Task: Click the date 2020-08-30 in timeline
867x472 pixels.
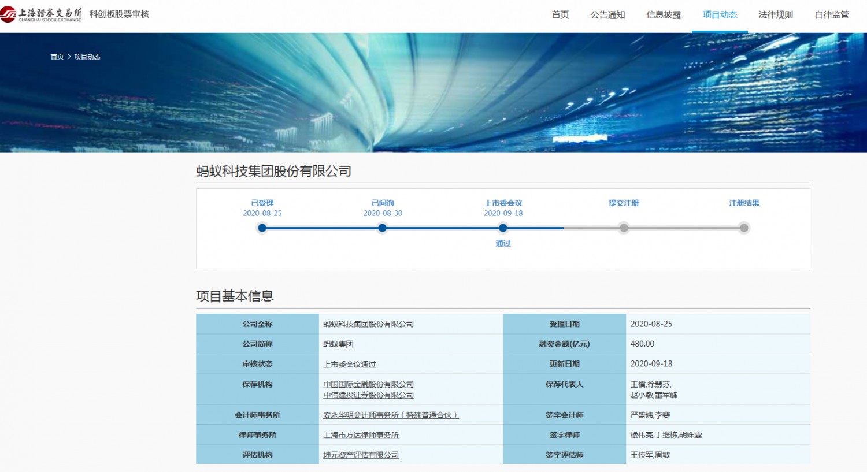Action: pyautogui.click(x=383, y=213)
